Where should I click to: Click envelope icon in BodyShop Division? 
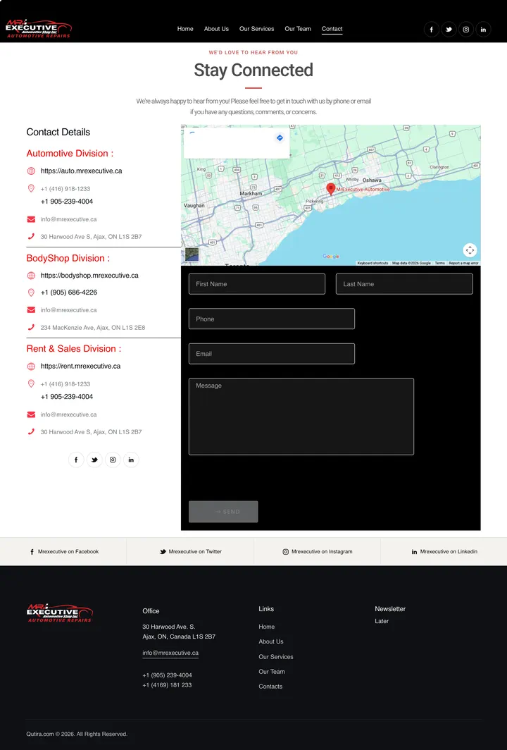tap(31, 310)
